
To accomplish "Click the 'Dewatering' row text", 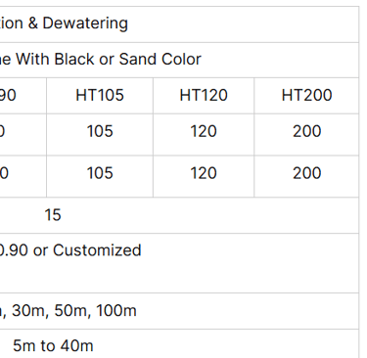I will tap(85, 23).
